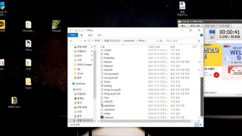Open the 메뉴 tab in oCam

point(183,26)
